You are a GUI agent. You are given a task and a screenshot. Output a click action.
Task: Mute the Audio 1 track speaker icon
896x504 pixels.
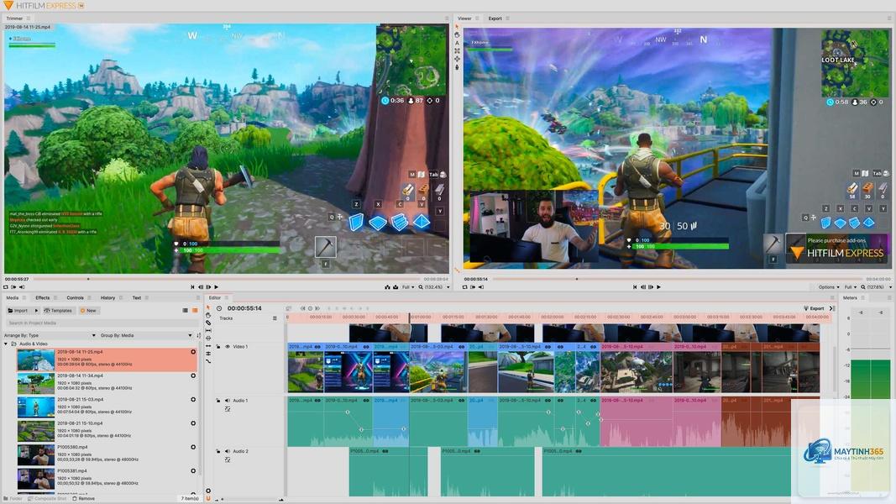pos(227,401)
